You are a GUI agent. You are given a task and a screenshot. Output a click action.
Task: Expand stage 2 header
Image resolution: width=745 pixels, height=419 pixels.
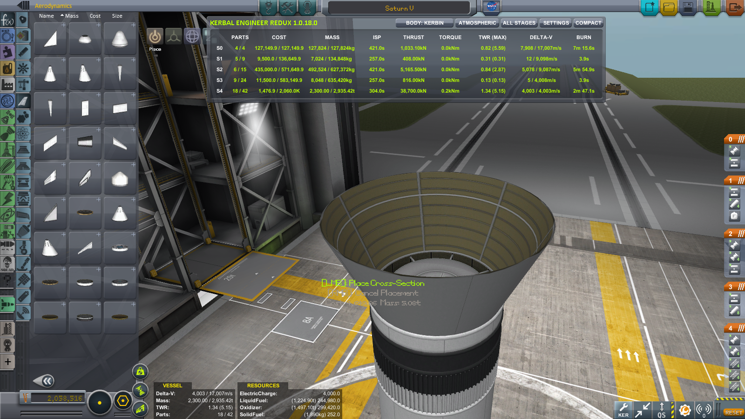point(735,234)
